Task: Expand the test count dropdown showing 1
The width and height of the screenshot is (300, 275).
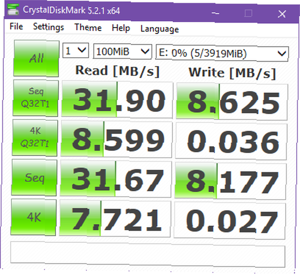Action: (x=76, y=50)
